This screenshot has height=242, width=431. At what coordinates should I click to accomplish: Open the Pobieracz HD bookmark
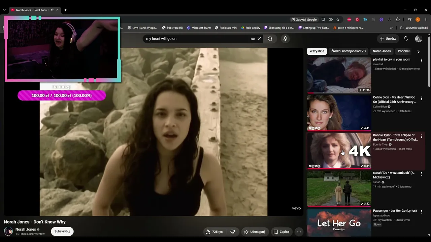172,28
